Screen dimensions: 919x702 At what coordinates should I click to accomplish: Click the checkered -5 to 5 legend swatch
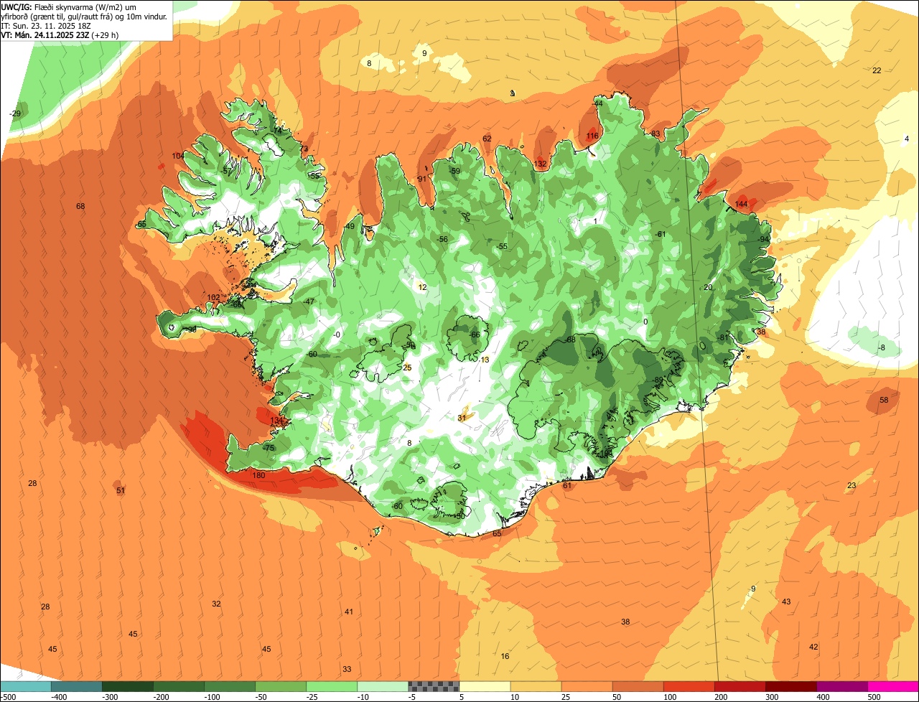point(434,686)
